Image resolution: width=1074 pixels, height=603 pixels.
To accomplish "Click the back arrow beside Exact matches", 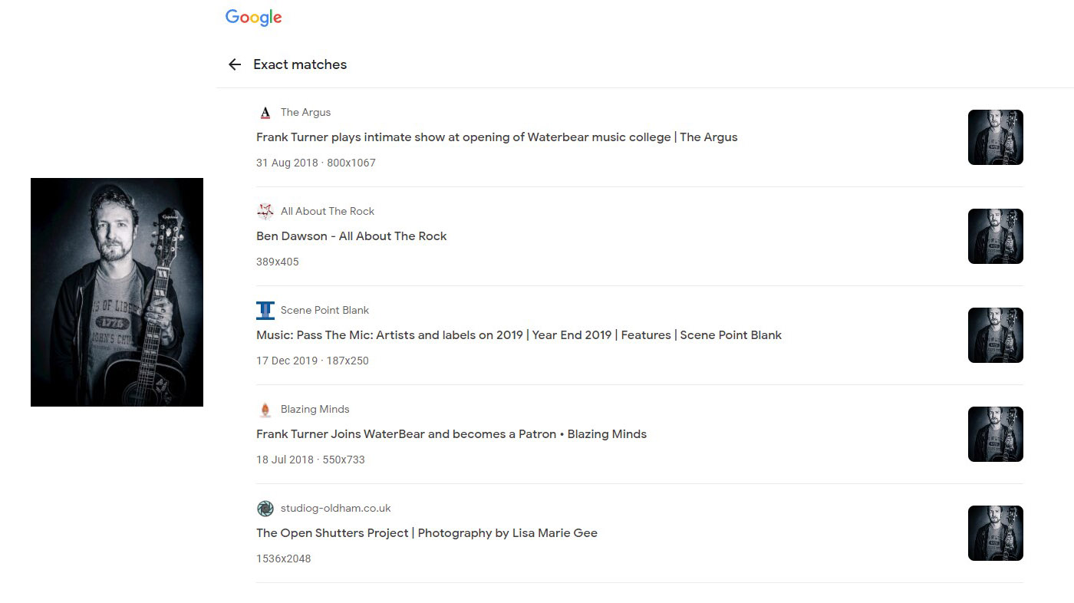I will tap(235, 64).
